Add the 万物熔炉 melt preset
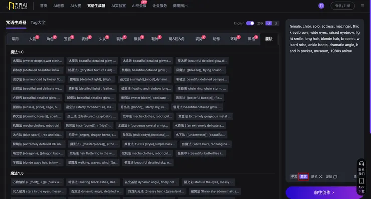Image resolution: width=371 pixels, height=199 pixels. (x=37, y=182)
